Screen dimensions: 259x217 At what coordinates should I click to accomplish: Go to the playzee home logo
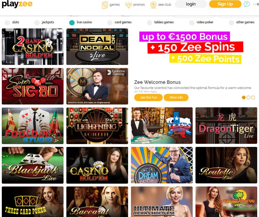17,4
